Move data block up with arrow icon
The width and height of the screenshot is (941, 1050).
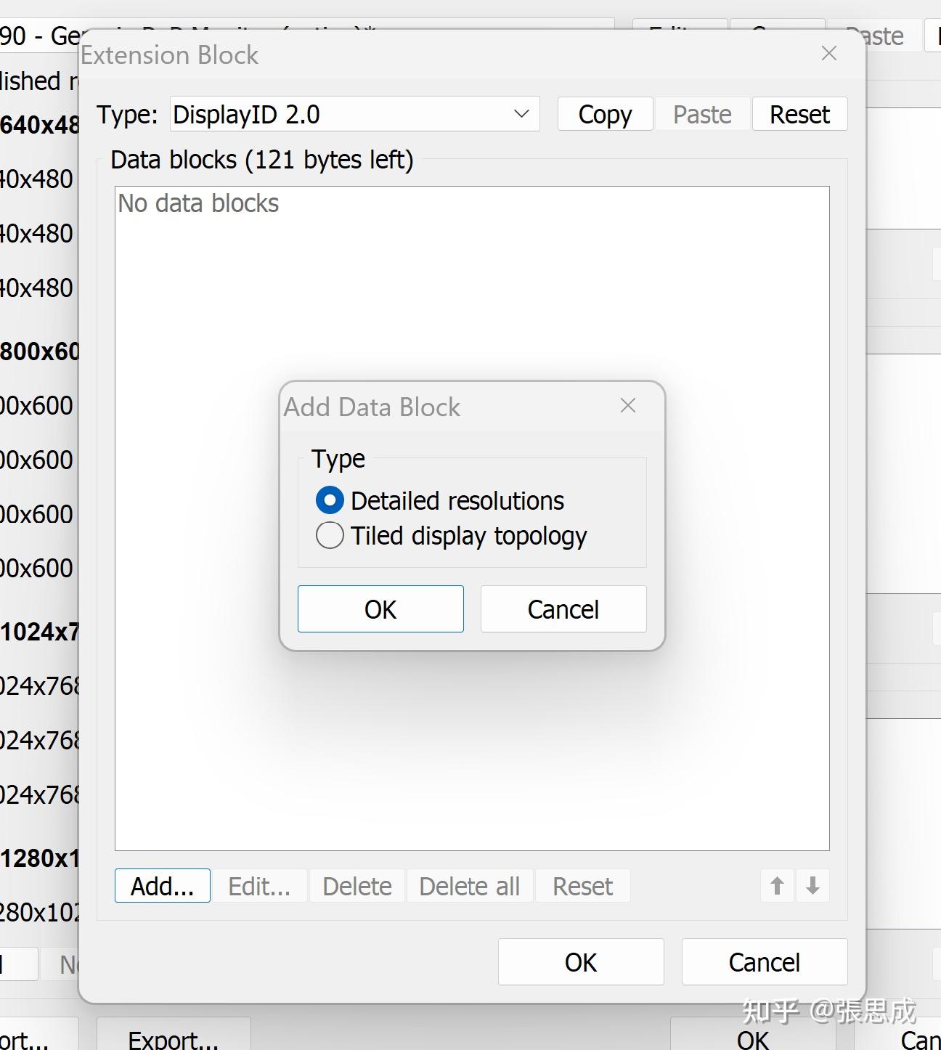point(777,886)
